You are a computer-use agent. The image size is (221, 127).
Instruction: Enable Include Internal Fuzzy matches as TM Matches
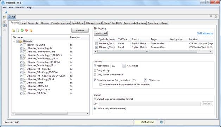(x=101, y=84)
